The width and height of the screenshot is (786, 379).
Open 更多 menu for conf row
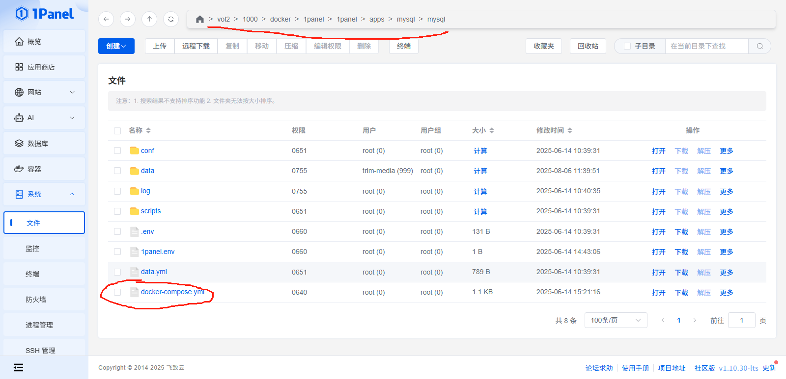[727, 151]
